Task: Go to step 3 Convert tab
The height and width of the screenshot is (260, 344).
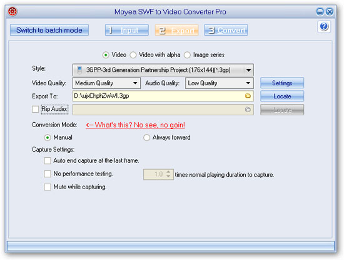Action: click(x=226, y=30)
